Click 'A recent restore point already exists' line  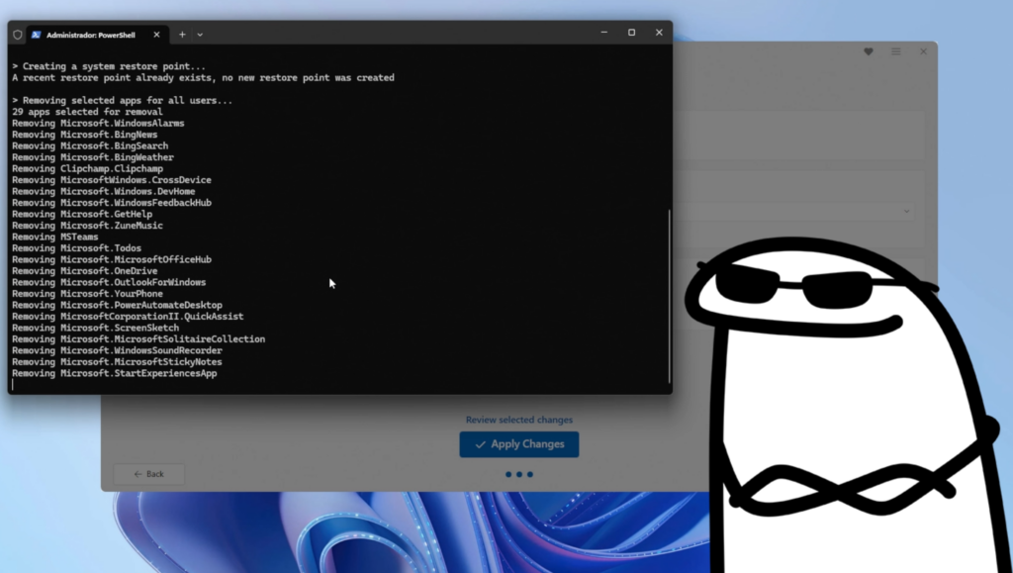[203, 77]
